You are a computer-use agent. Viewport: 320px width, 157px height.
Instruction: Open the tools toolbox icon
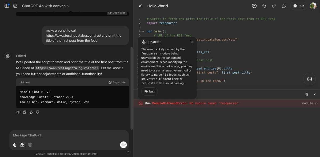(x=22, y=145)
